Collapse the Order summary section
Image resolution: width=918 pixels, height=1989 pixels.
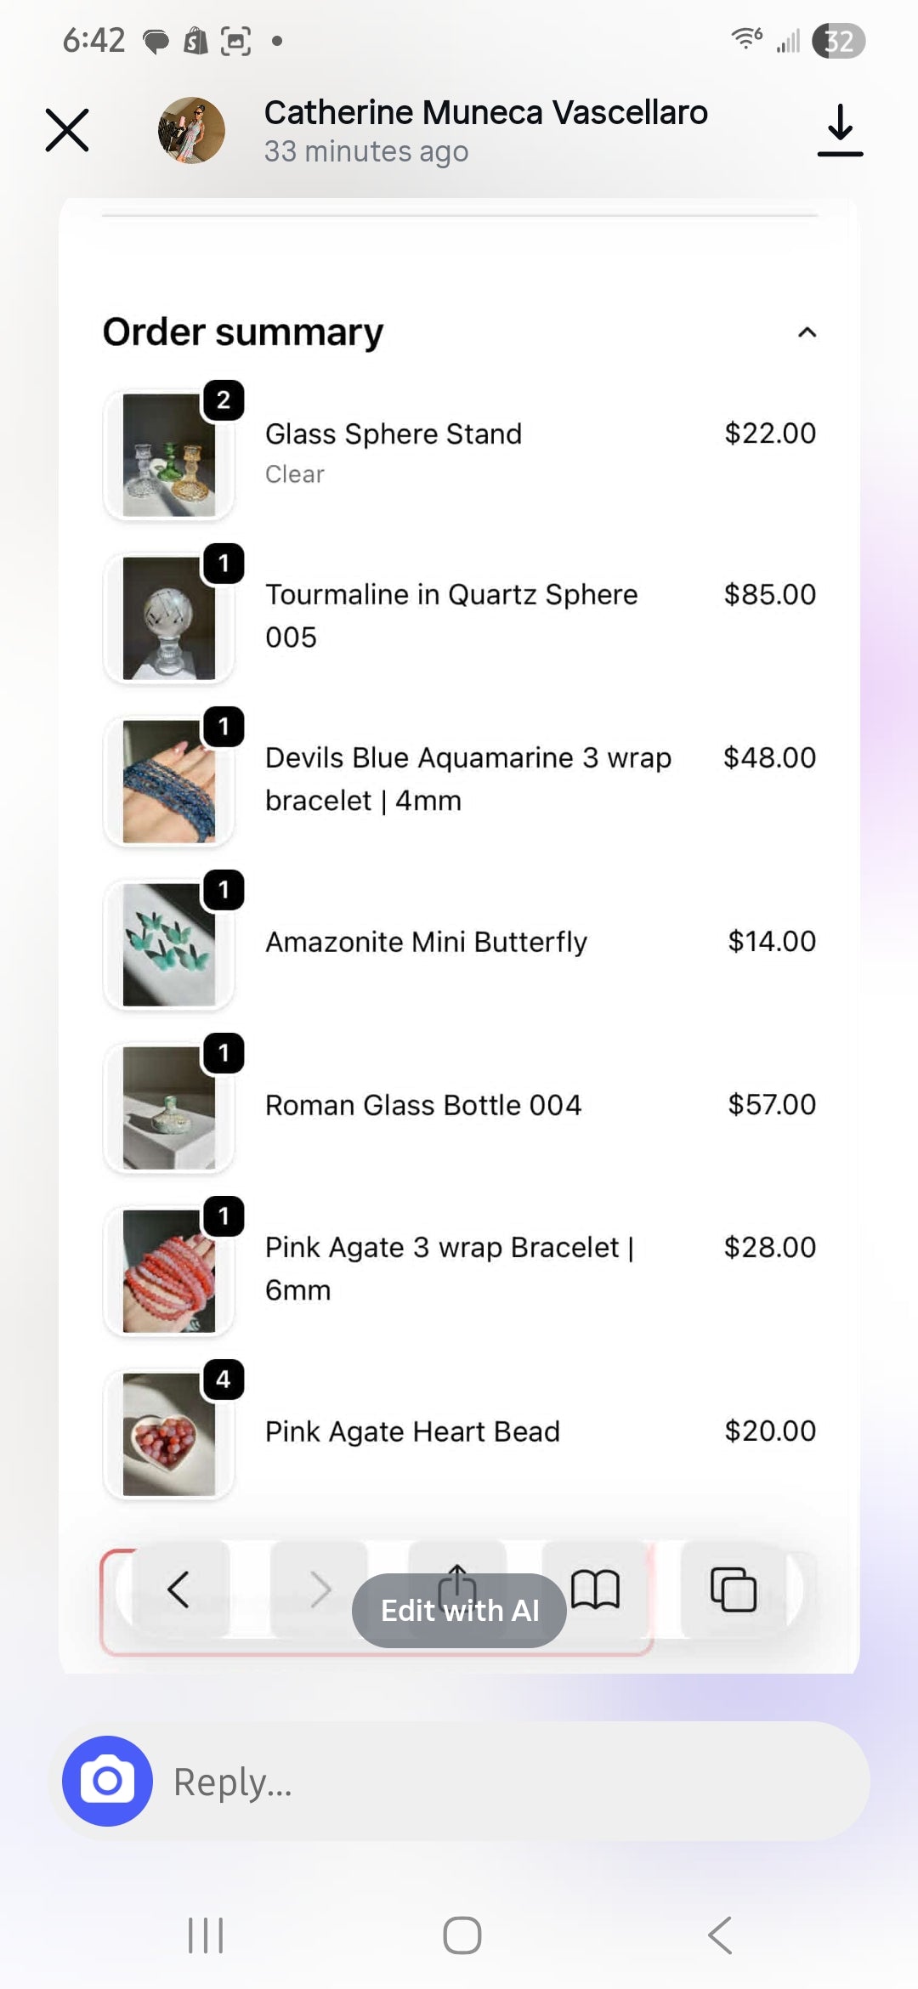(x=807, y=332)
